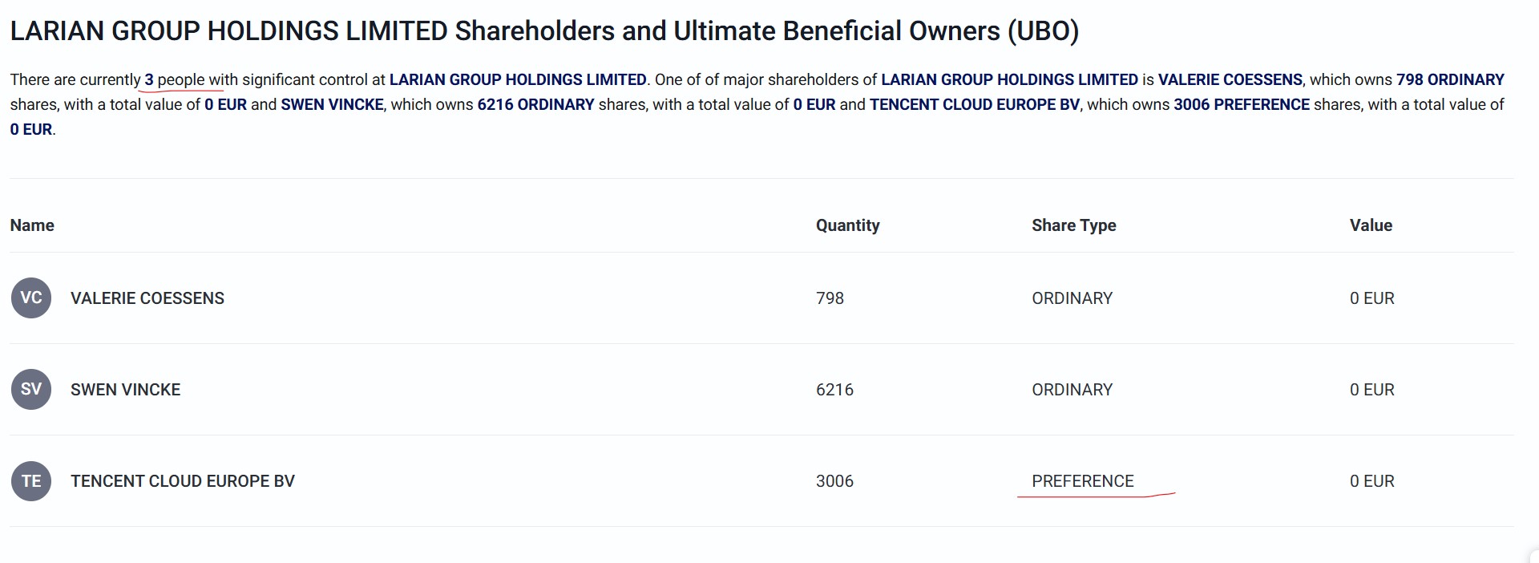This screenshot has height=563, width=1539.
Task: Open SWEN VINCKE shareholder row name
Action: coord(126,390)
